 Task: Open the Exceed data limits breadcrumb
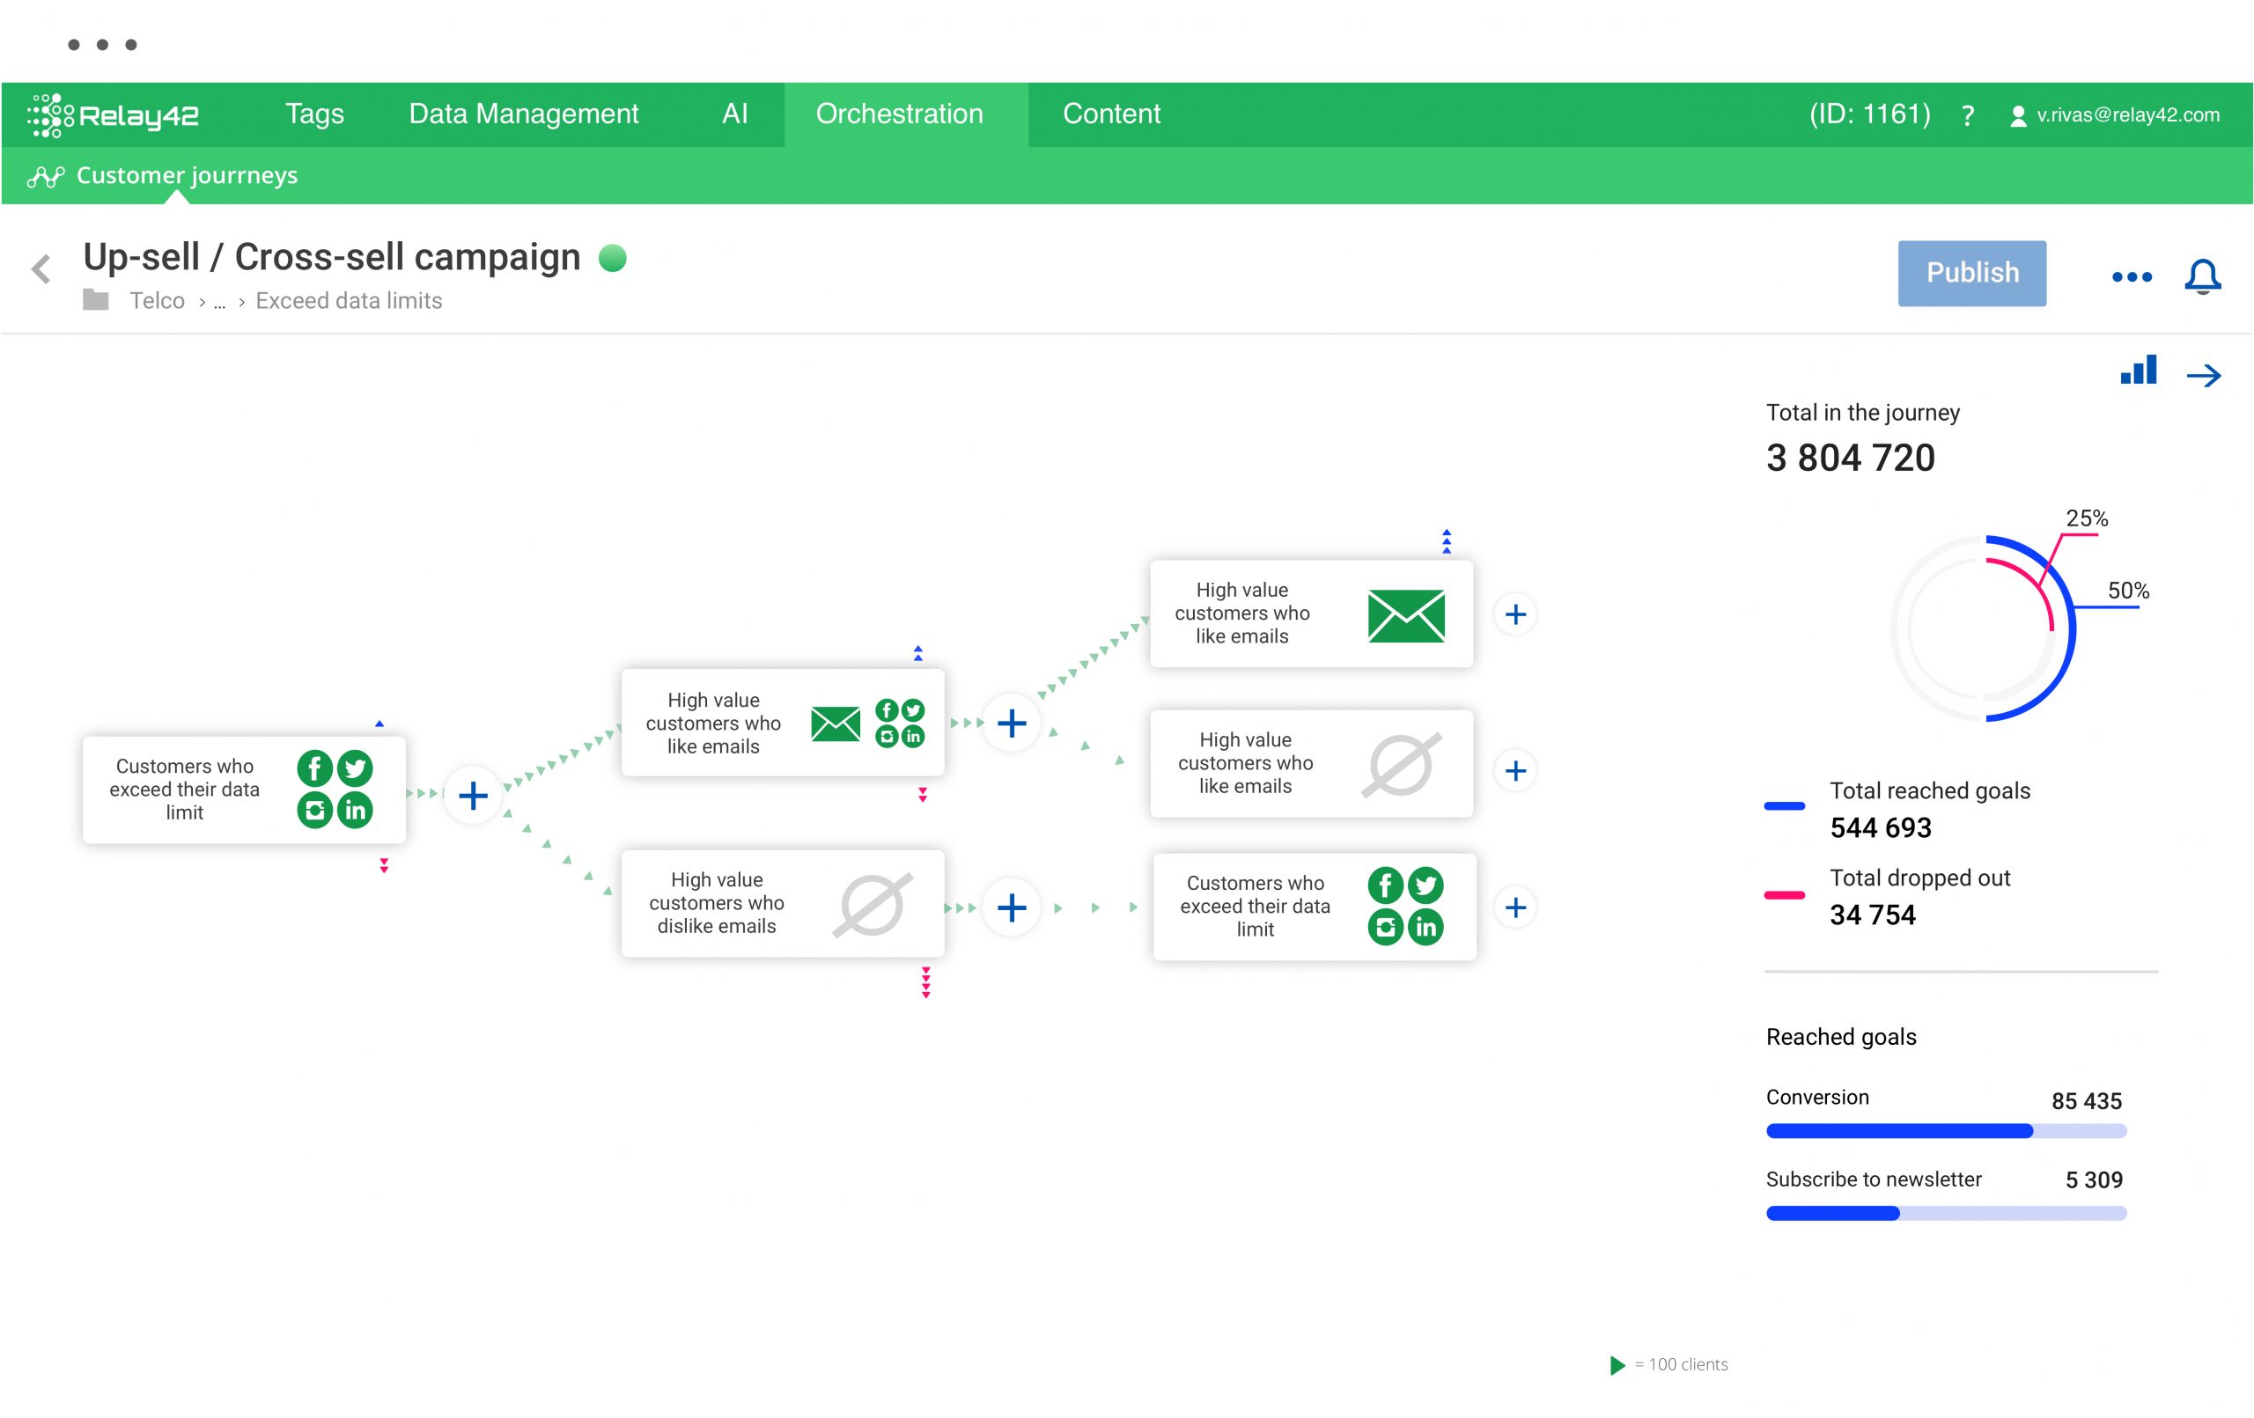click(x=348, y=300)
